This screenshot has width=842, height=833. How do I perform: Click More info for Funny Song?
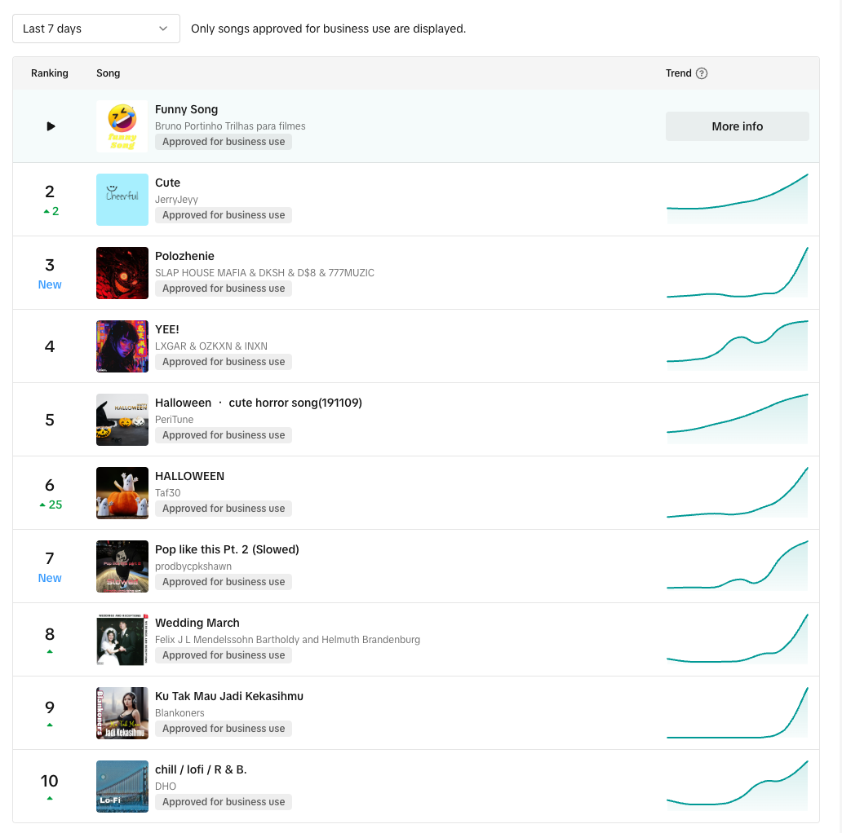pos(737,126)
